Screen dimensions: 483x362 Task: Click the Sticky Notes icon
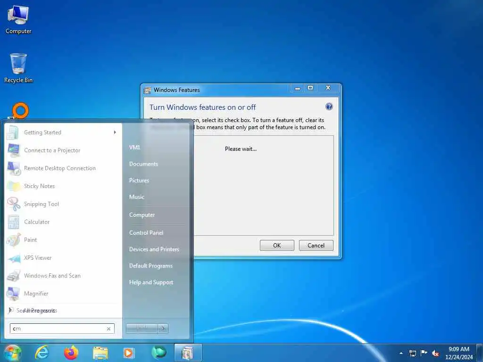(13, 186)
